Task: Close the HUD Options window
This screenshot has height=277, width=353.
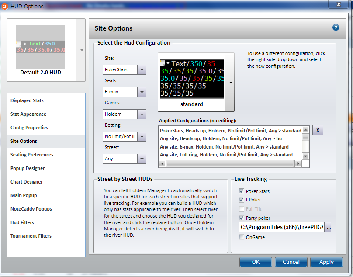Action: (339, 4)
